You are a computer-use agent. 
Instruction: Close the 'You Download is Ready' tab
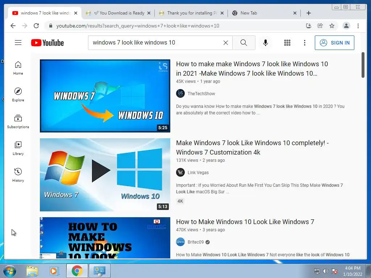pyautogui.click(x=149, y=13)
